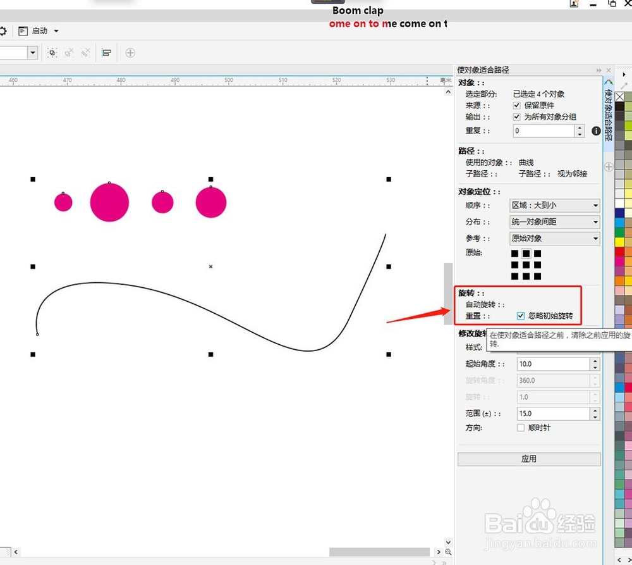Click the palette eyedropper icon
The image size is (632, 565).
point(624,85)
